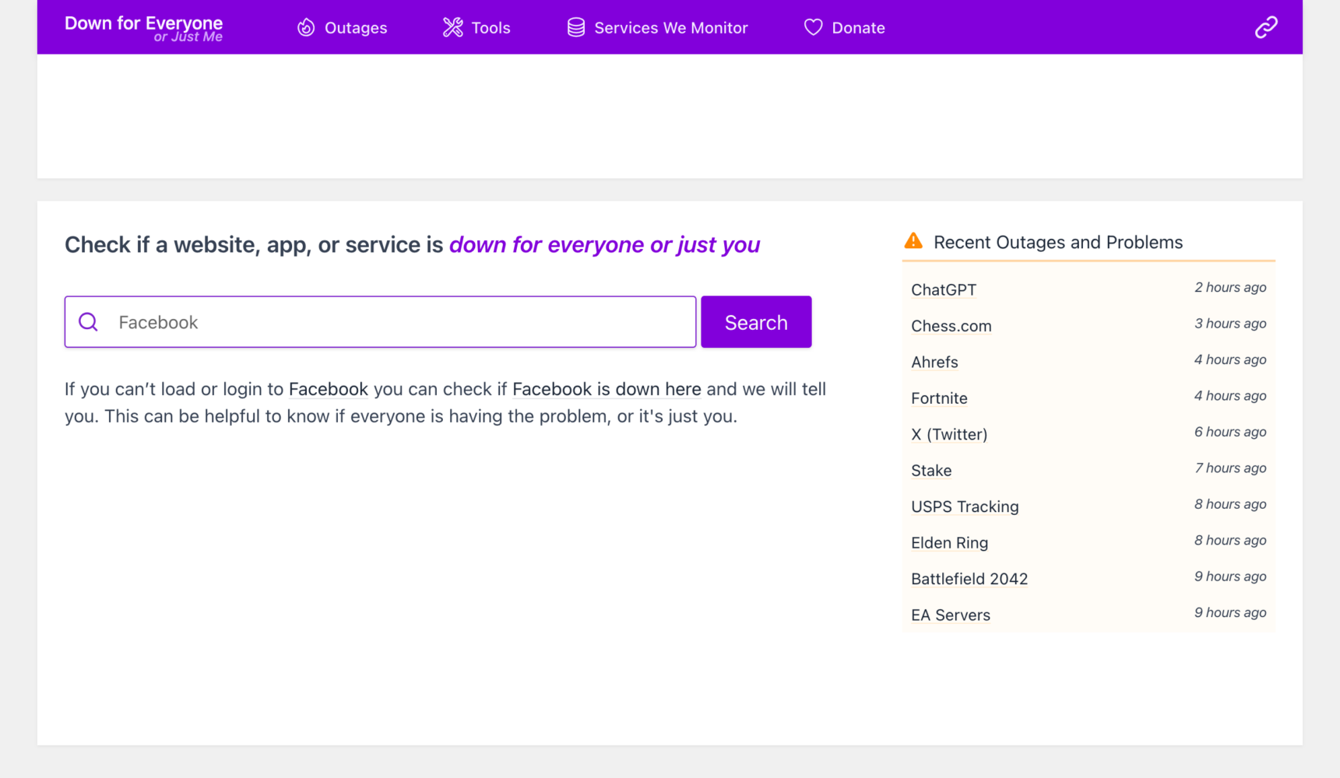Click the Down for Everyone logo

coord(143,28)
